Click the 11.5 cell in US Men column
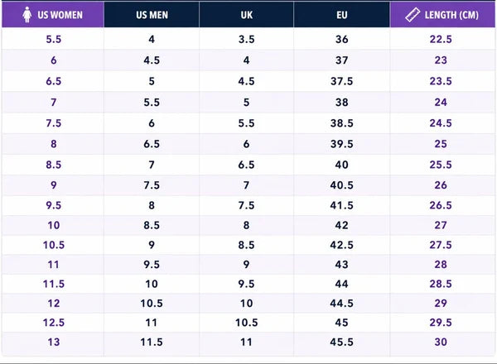The width and height of the screenshot is (497, 364). [152, 342]
